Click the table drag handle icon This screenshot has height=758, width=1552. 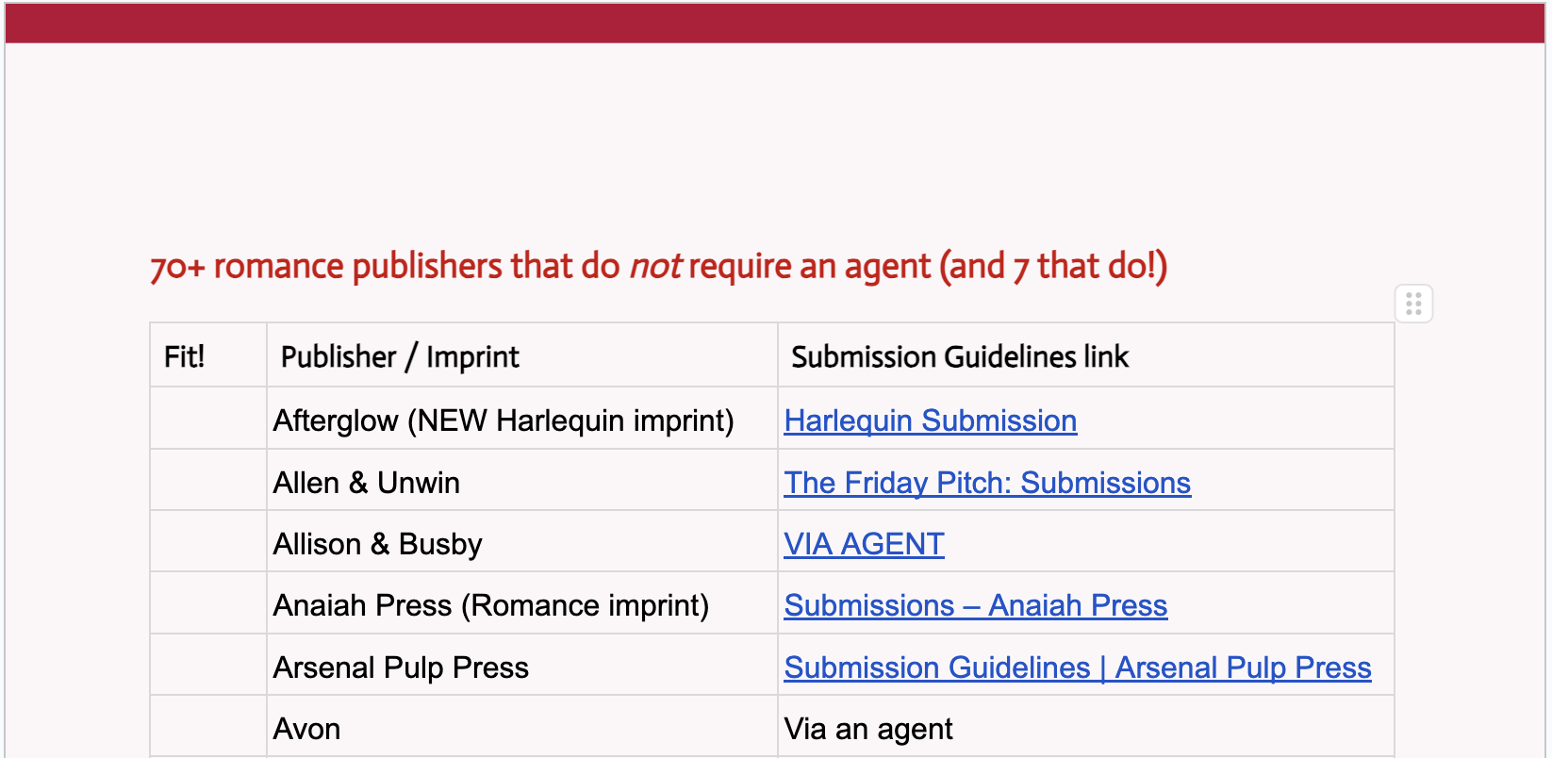[1413, 304]
